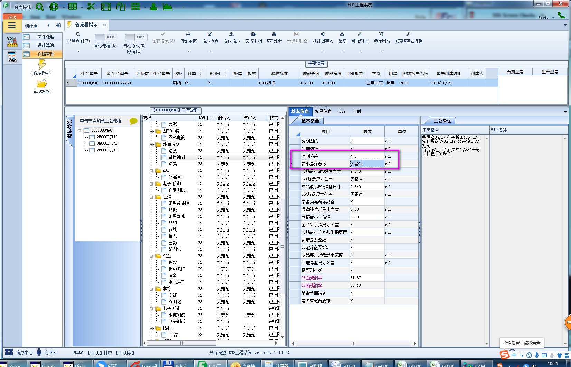Click 内部审核 printer tool

(x=188, y=38)
